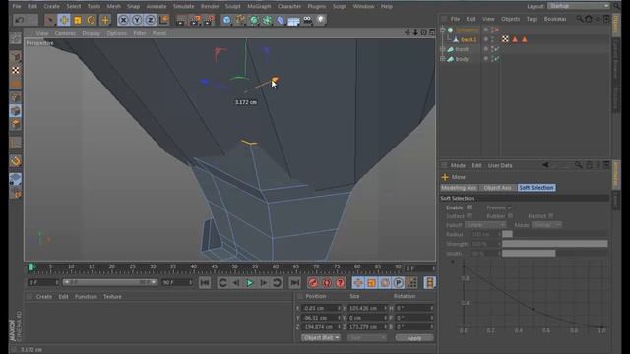This screenshot has height=354, width=630.
Task: Open the soft selection Mode dropdown
Action: pyautogui.click(x=546, y=225)
